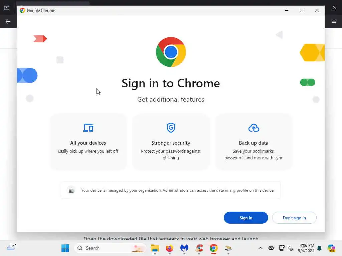This screenshot has height=256, width=342.
Task: Click the display/network tray icon
Action: pos(282,248)
